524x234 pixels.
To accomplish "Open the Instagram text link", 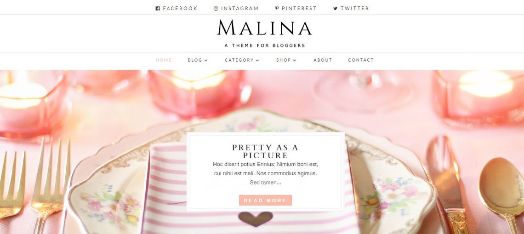I will tap(239, 8).
